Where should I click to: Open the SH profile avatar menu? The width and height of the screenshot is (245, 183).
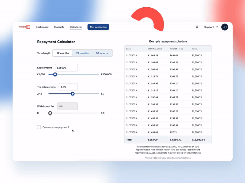pos(224,27)
